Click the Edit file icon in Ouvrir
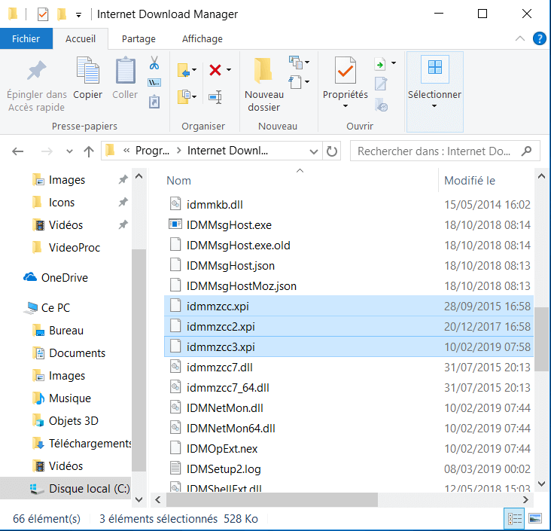Image resolution: width=551 pixels, height=531 pixels. click(381, 84)
